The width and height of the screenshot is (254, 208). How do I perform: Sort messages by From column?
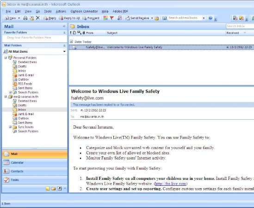point(90,33)
